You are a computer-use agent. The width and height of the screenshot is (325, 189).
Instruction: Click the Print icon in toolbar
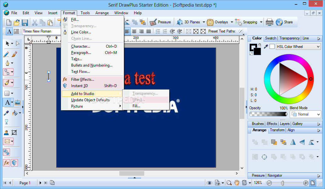pyautogui.click(x=270, y=22)
